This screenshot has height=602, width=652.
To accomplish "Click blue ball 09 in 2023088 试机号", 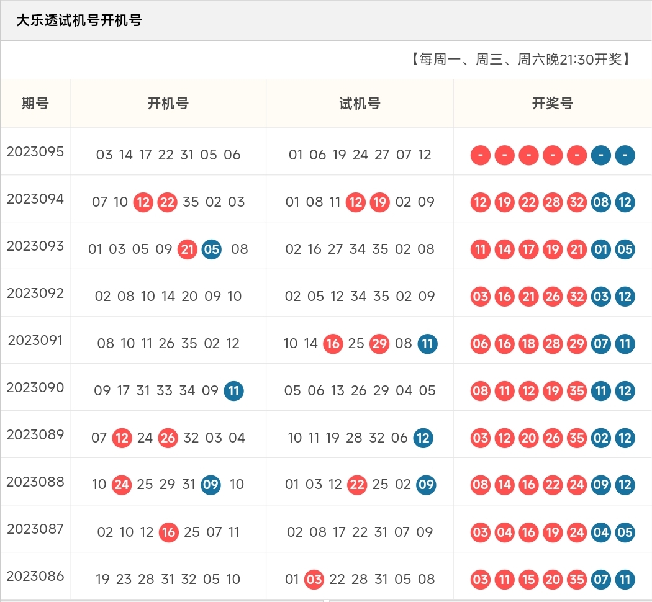I will (426, 485).
